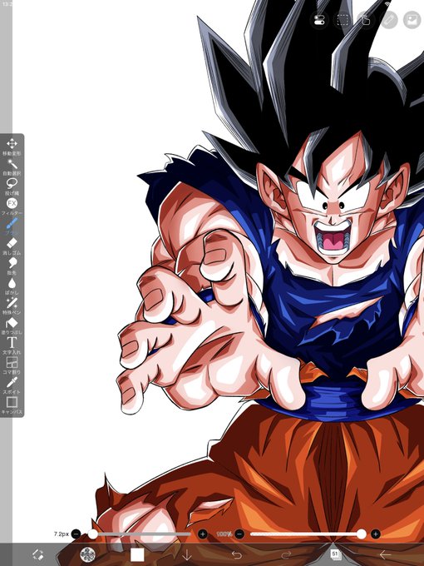Select the Eyedropper (スポイト) tool

coord(12,385)
